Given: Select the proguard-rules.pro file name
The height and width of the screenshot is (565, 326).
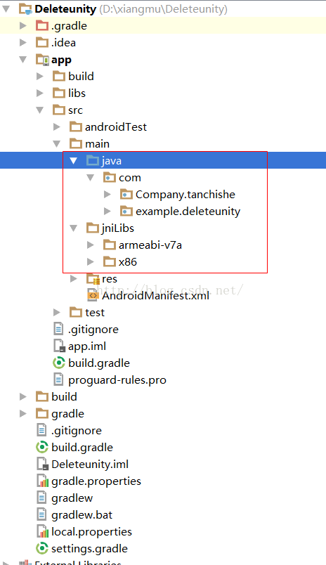Looking at the screenshot, I should point(117,380).
